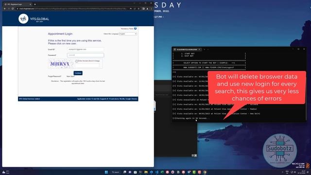Screen dimensions: 311x175
Task: Open Visual Studio Code from the taskbar
Action: click(156, 172)
